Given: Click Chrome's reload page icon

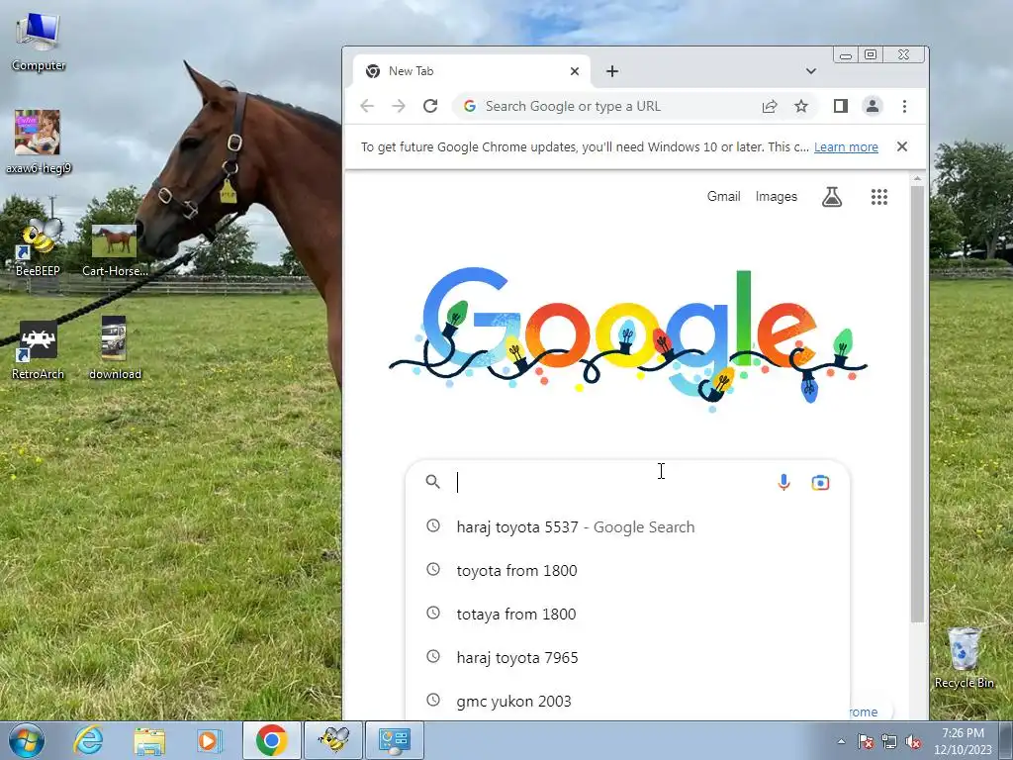Looking at the screenshot, I should (x=430, y=106).
